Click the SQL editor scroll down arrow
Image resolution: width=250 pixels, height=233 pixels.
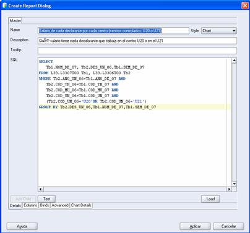234,184
